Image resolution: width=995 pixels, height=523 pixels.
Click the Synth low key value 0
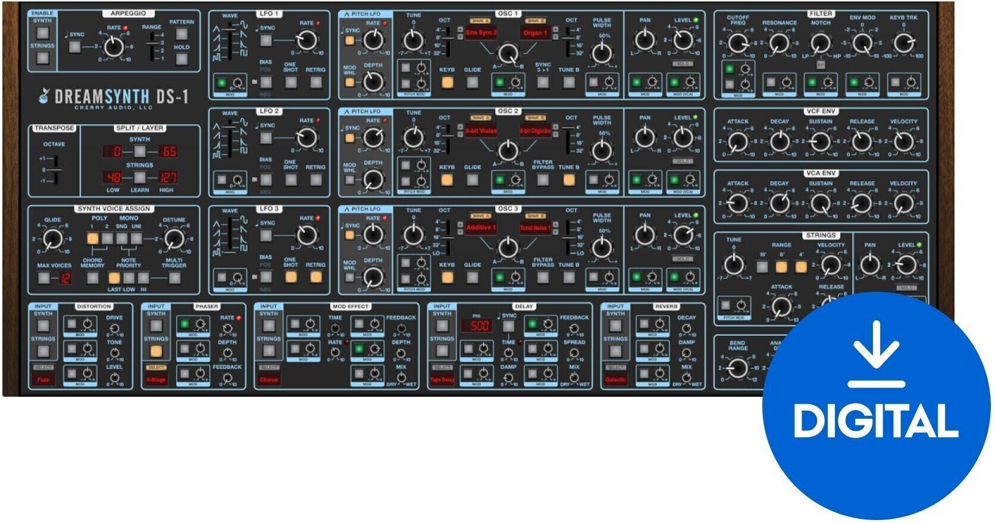[113, 152]
